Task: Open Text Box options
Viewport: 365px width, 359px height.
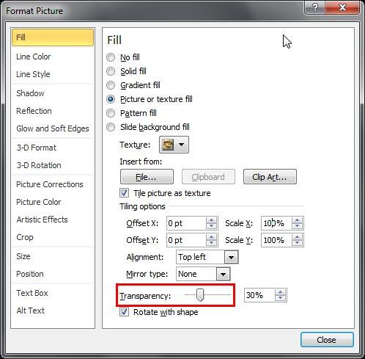Action: tap(53, 293)
